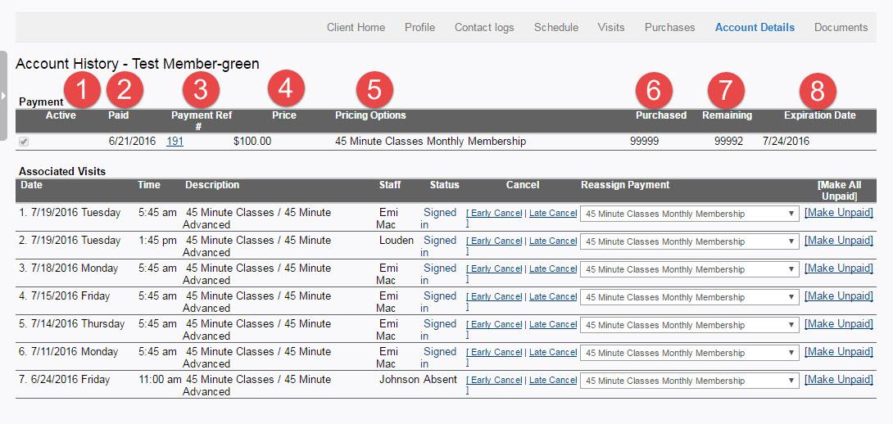Open the Documents tab
This screenshot has width=893, height=424.
point(841,27)
